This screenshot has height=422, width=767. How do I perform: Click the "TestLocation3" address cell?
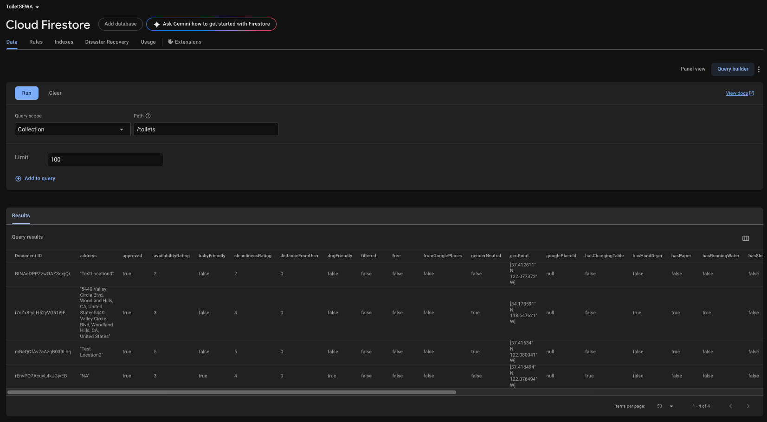coord(97,274)
